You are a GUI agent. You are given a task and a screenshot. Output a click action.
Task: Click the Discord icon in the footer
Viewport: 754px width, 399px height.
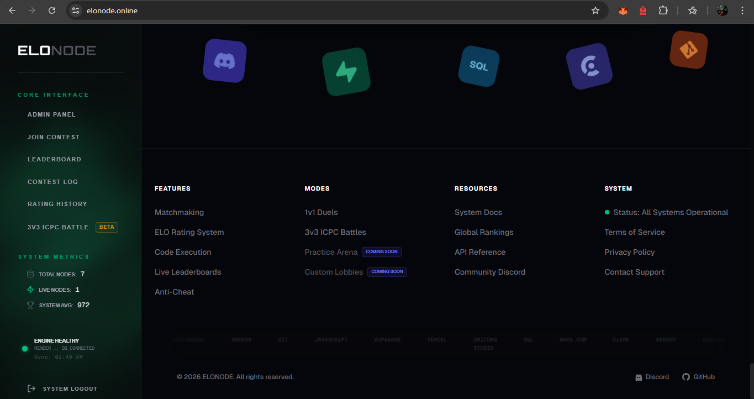point(639,377)
